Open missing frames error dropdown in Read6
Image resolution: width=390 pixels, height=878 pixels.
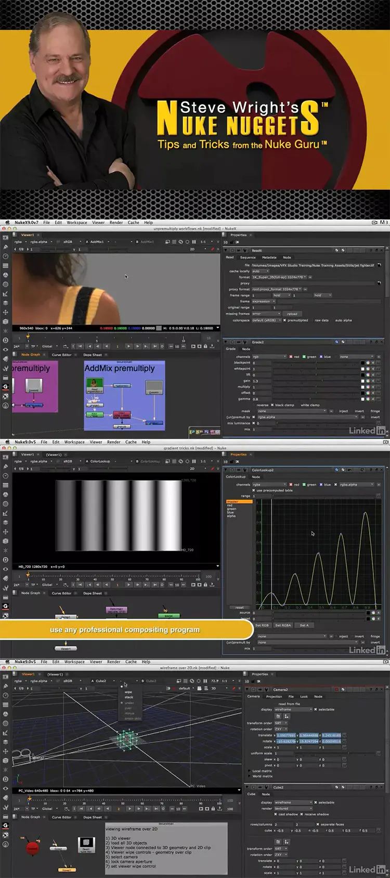[266, 314]
